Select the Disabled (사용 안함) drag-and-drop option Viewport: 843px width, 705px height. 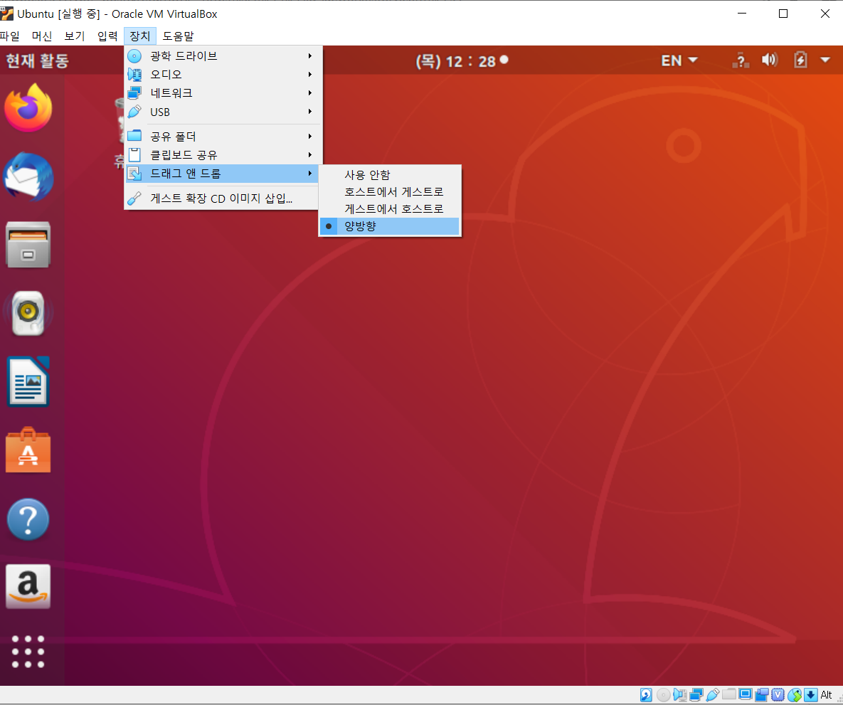click(x=390, y=175)
